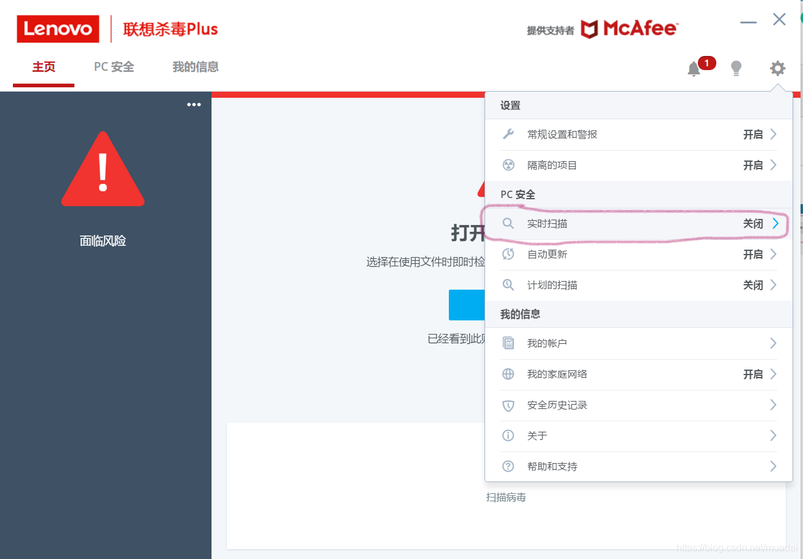The width and height of the screenshot is (803, 559).
Task: Expand the chevron on 隔离的项目 row
Action: [773, 165]
